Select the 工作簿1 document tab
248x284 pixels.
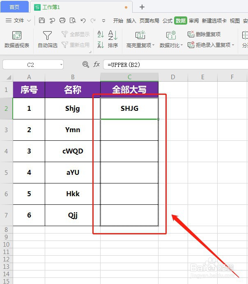81,7
